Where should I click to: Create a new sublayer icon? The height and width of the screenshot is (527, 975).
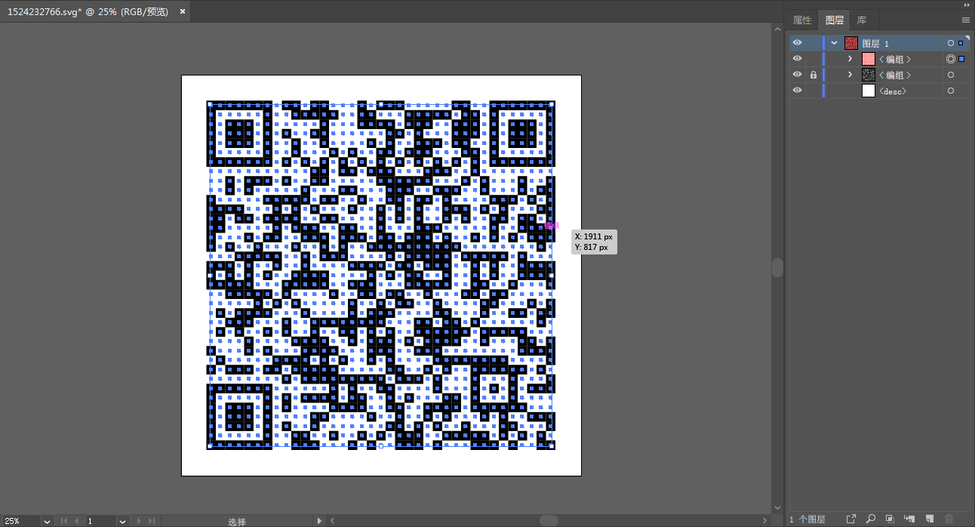pyautogui.click(x=909, y=519)
